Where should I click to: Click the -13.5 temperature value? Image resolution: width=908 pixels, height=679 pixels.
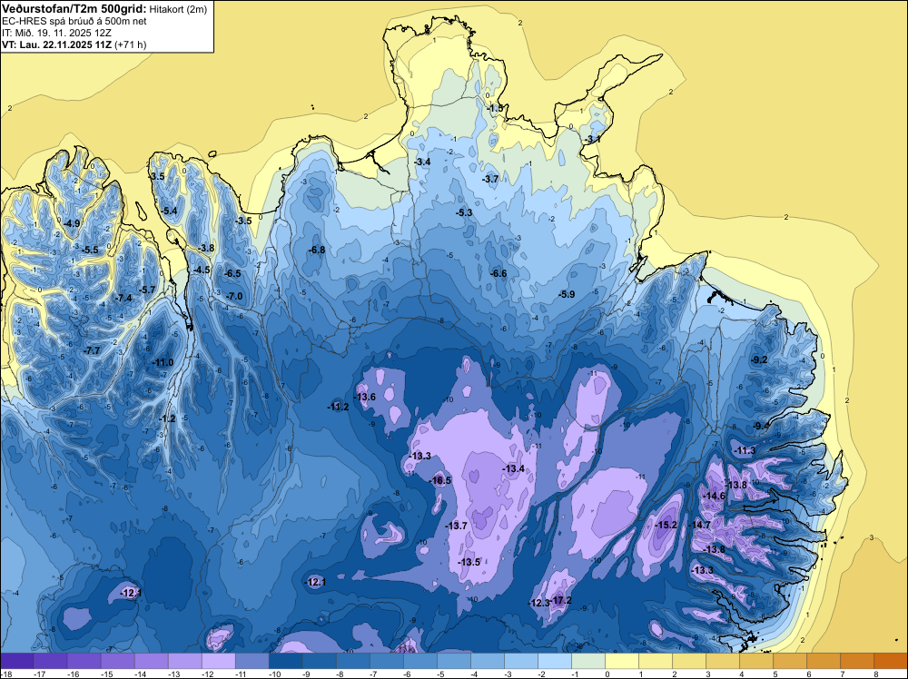coord(469,563)
